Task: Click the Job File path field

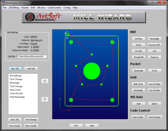Action: (x=32, y=57)
